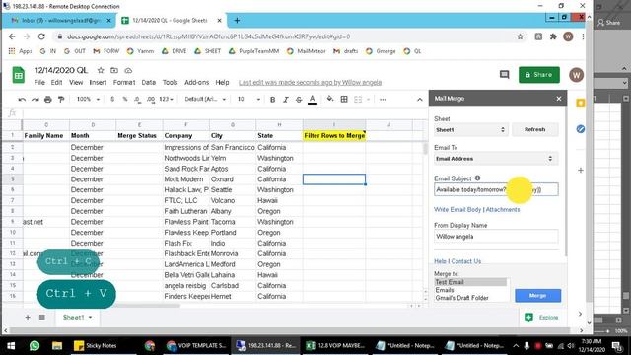Open the Sheet1 tab options arrow

click(x=90, y=318)
